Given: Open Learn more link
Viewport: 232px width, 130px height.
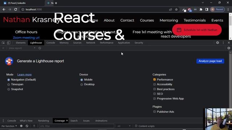Looking at the screenshot, I should (x=24, y=75).
